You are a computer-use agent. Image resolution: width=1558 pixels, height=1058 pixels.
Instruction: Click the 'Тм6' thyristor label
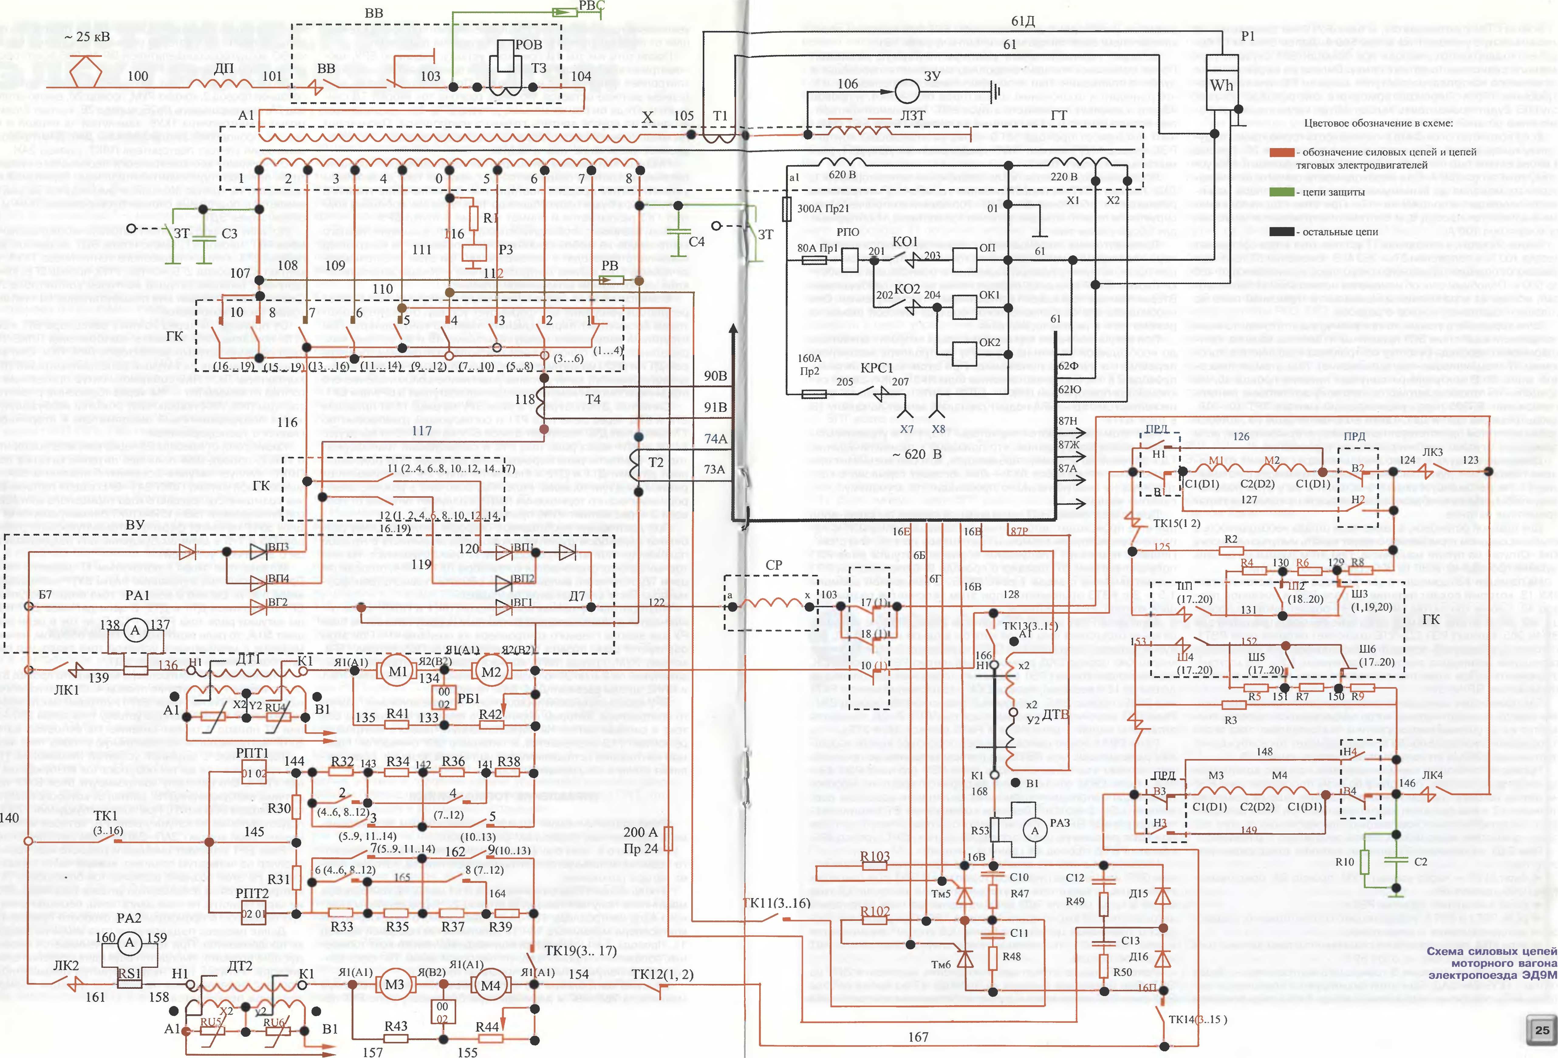tap(941, 964)
